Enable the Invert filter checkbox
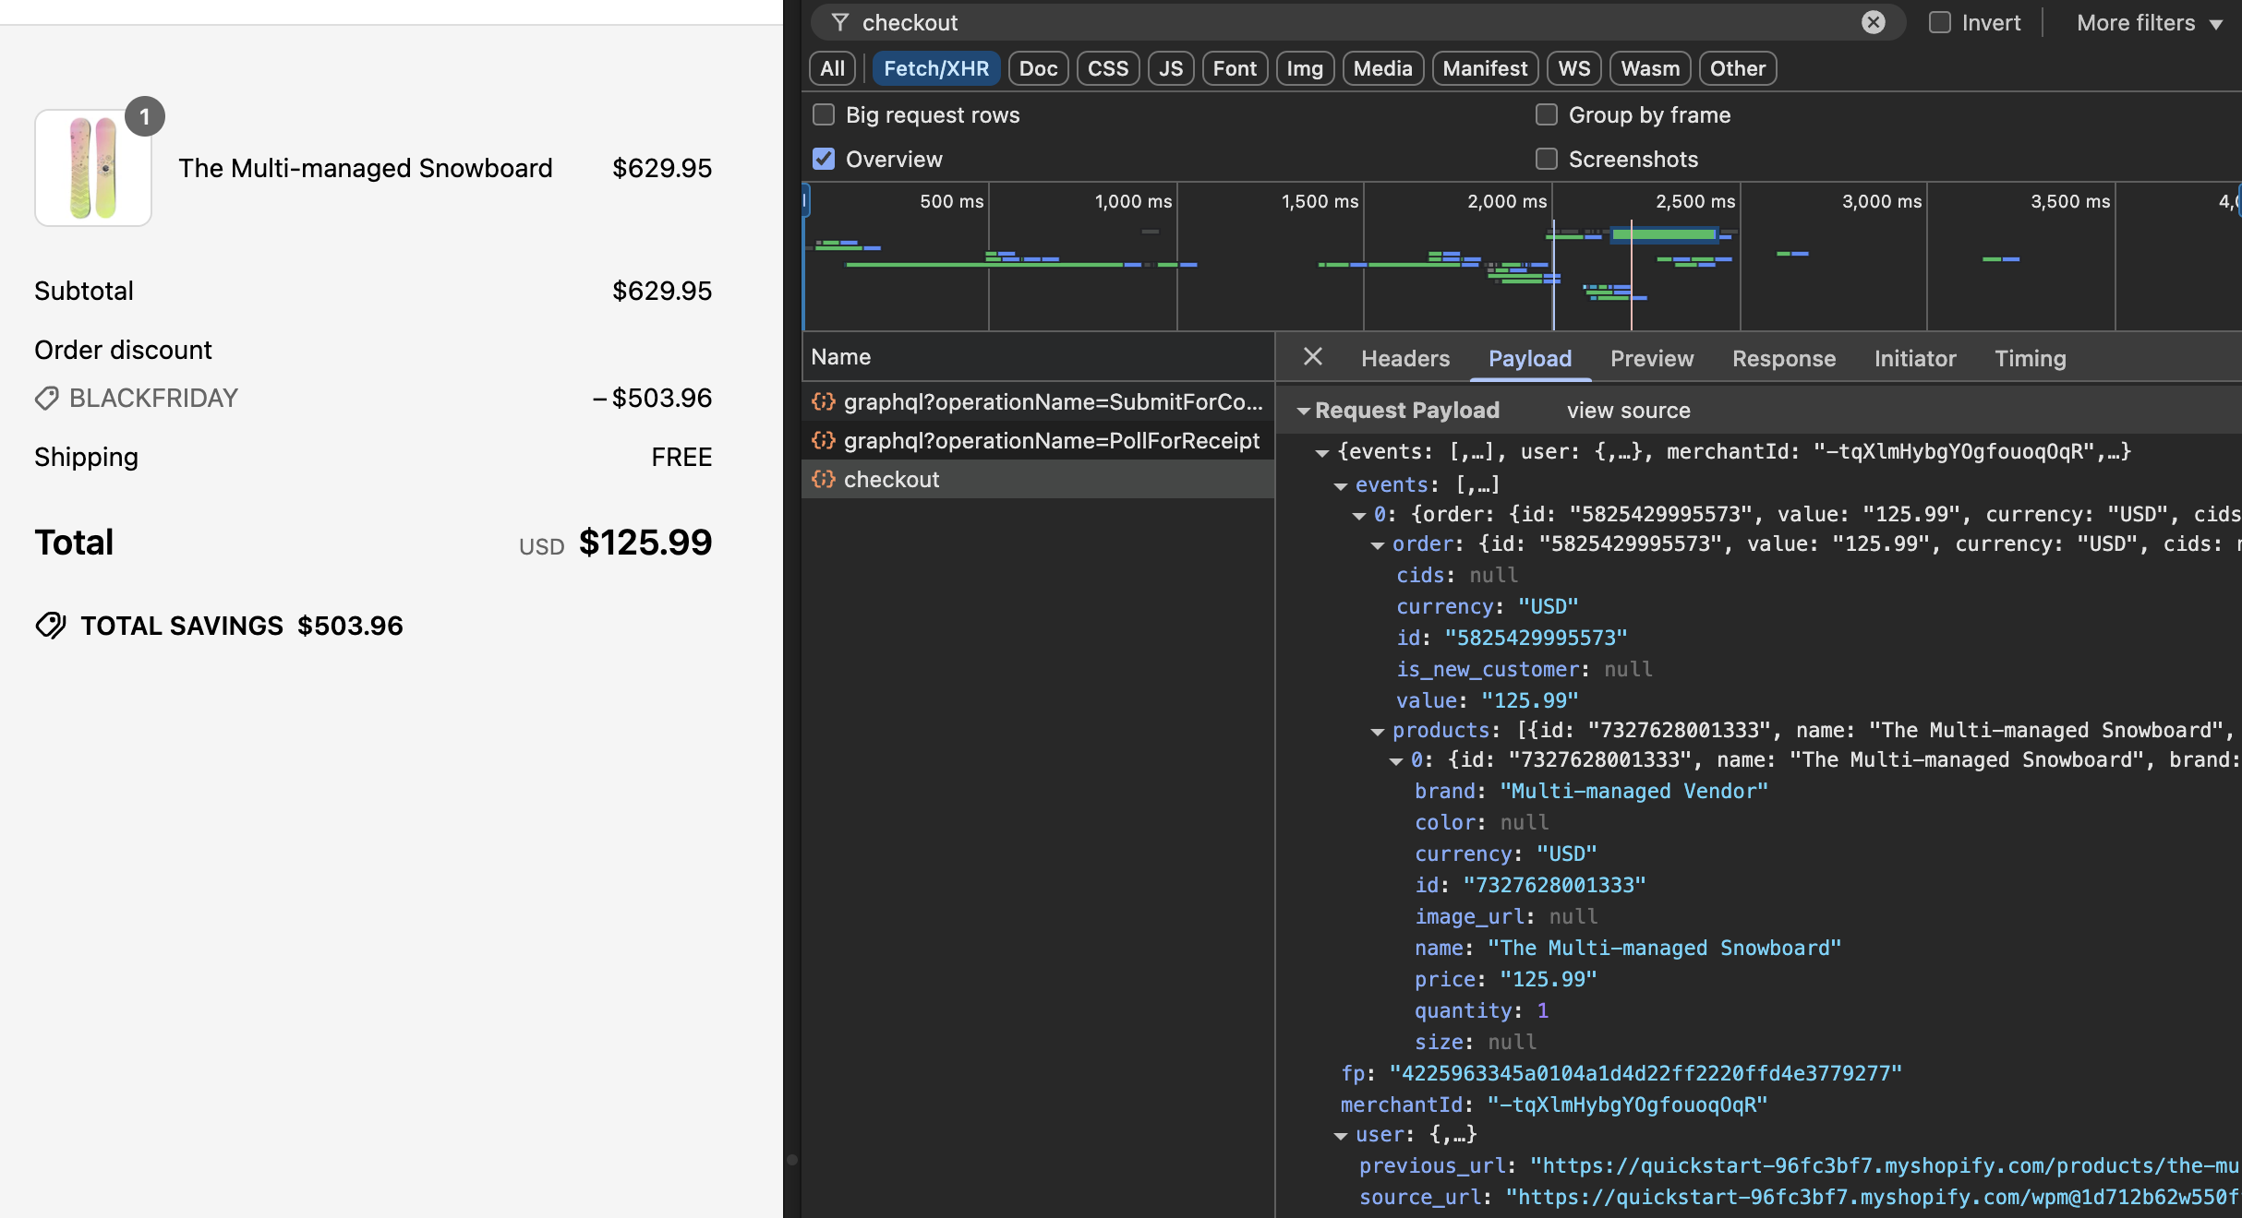Viewport: 2242px width, 1218px height. pyautogui.click(x=1940, y=22)
